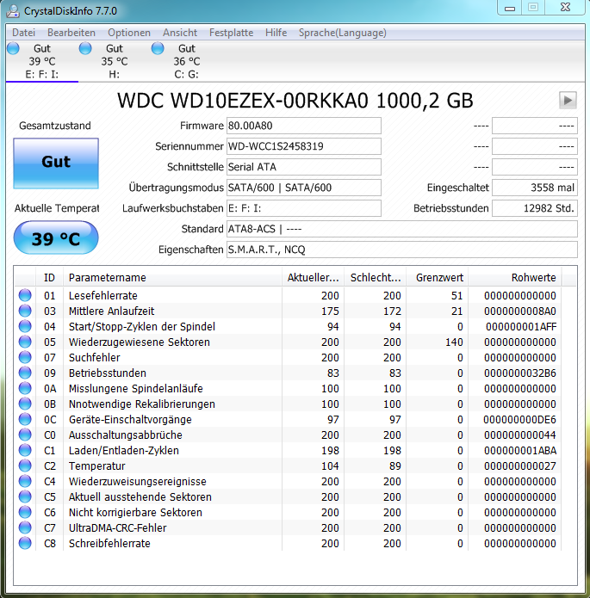
Task: Click the status icon for UltraDMA-CRC-Fehler
Action: [25, 527]
